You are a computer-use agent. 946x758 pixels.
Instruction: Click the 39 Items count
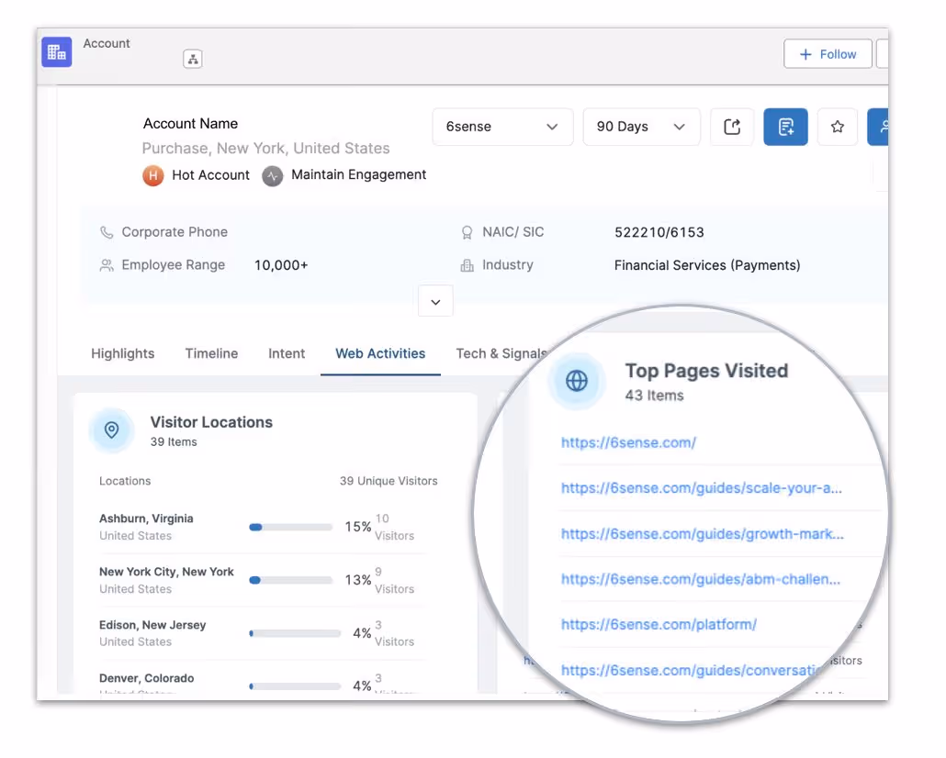(x=174, y=442)
